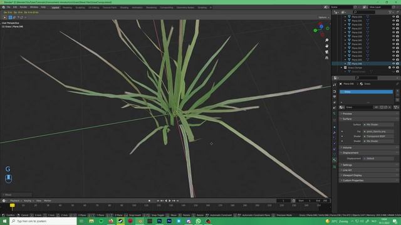The height and width of the screenshot is (225, 401).
Task: Open Photoshop from the Windows taskbar
Action: 159,221
